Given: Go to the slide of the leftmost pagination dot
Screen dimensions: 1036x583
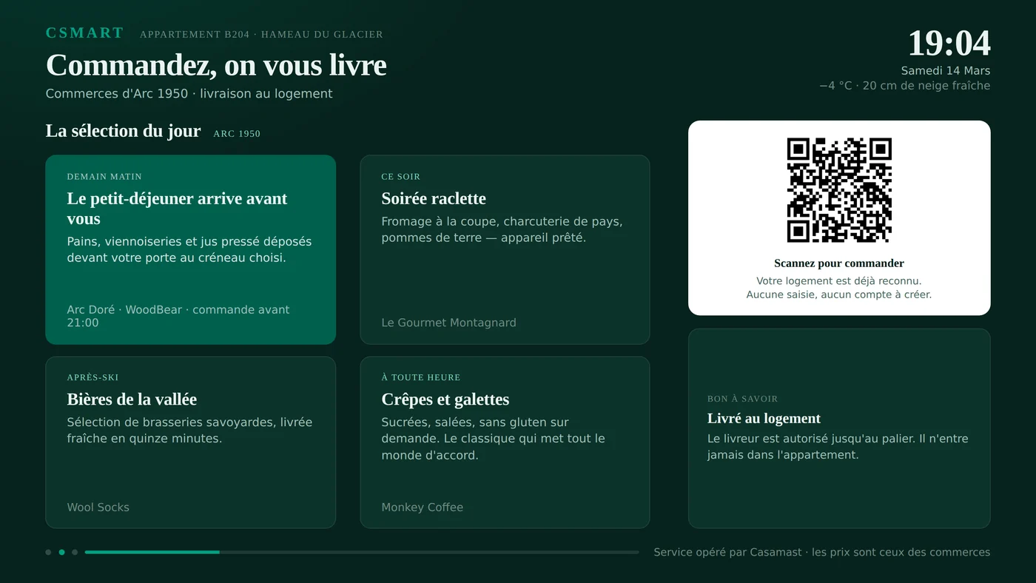Looking at the screenshot, I should (48, 552).
